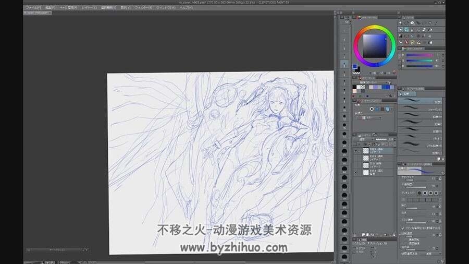Click the R value stepper arrows

tap(443, 55)
